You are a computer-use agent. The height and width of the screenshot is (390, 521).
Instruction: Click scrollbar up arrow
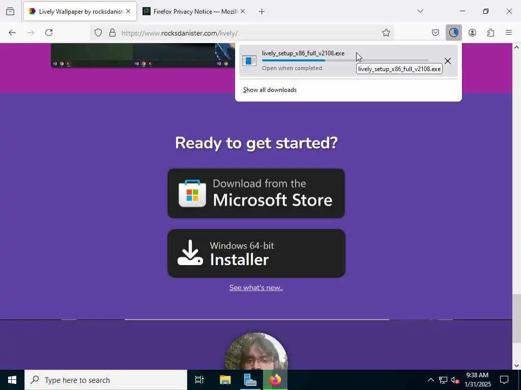pyautogui.click(x=516, y=47)
